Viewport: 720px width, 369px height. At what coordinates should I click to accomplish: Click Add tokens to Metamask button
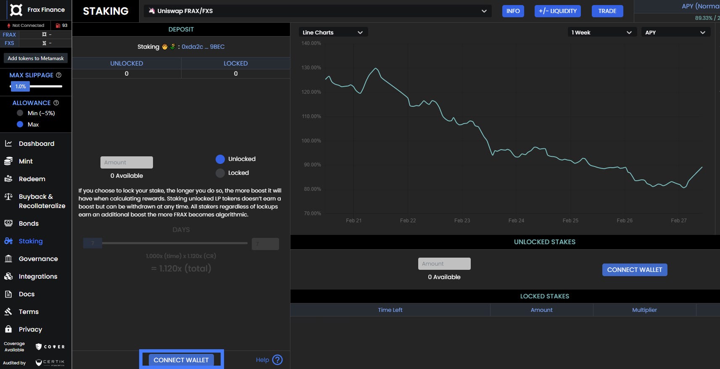tap(36, 58)
